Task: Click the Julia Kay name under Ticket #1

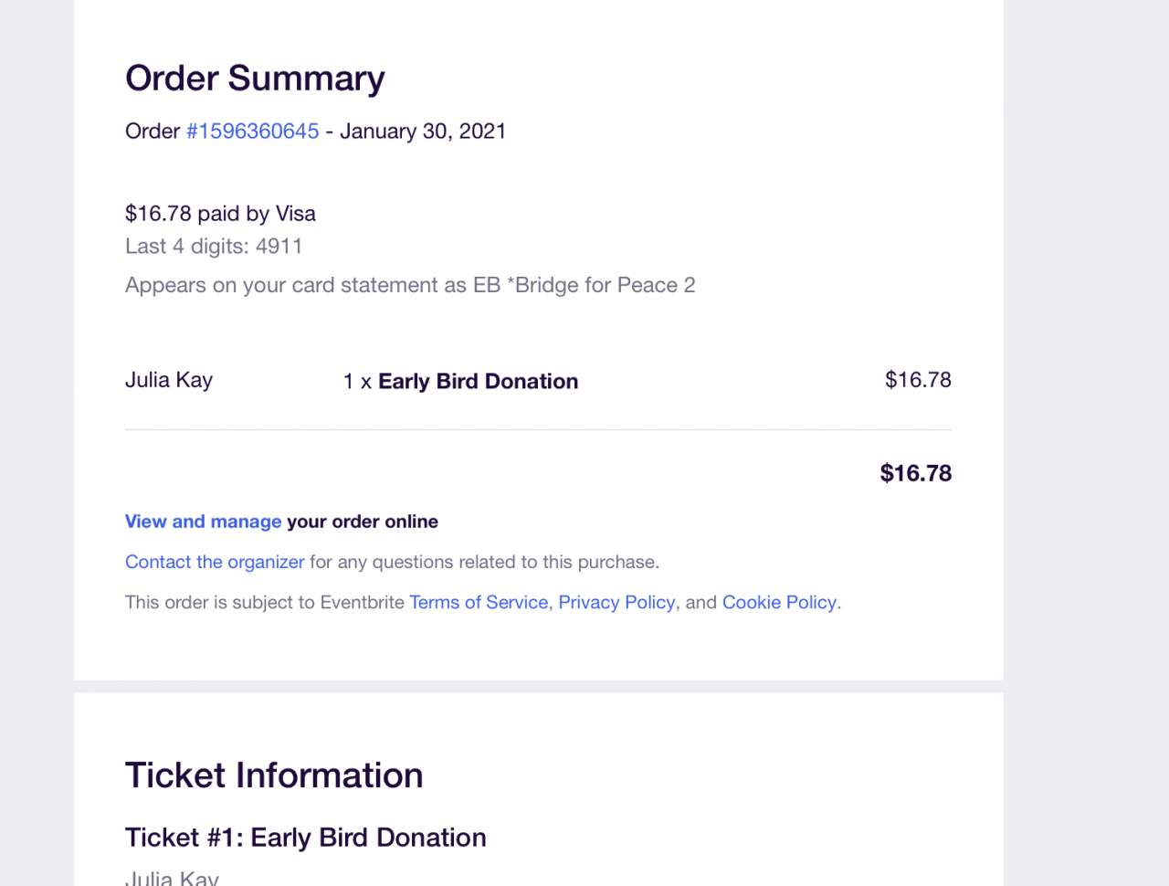Action: pyautogui.click(x=172, y=878)
